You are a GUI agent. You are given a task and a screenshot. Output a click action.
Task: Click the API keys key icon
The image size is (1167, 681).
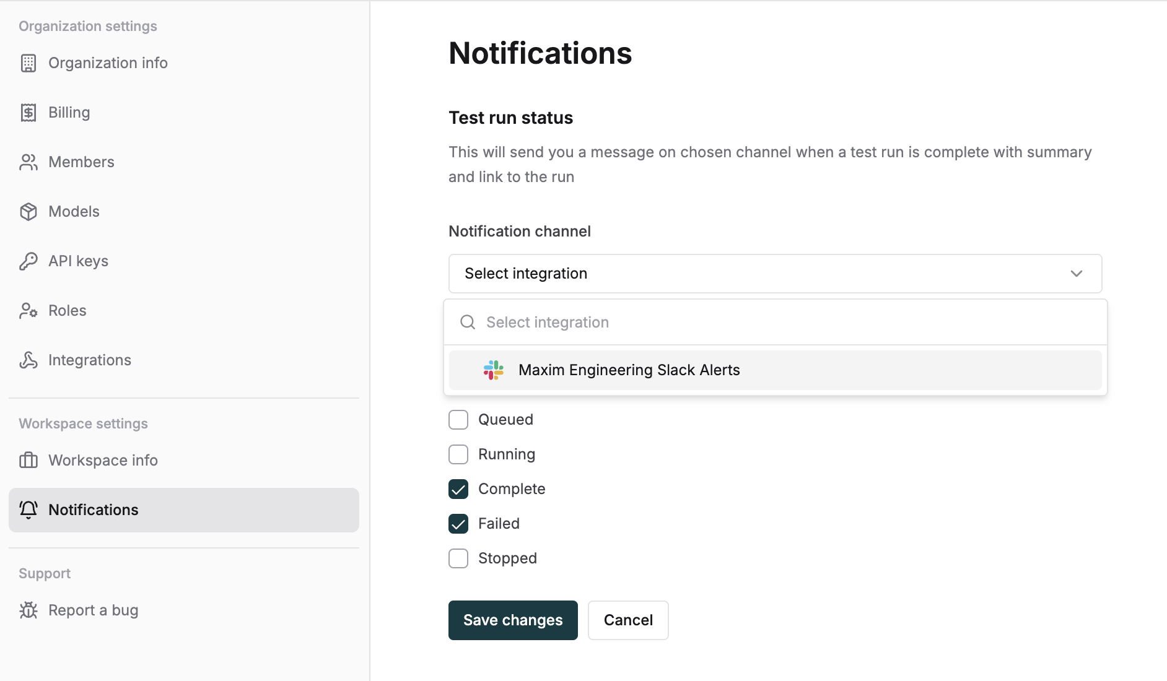tap(28, 261)
